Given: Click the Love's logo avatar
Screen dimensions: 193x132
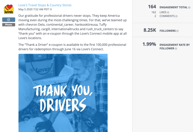Looking at the screenshot, I should pos(9,9).
